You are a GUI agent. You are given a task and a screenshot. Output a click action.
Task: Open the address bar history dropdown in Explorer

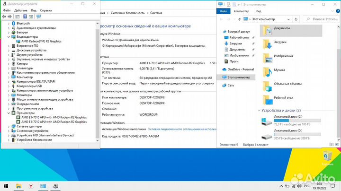[288, 19]
